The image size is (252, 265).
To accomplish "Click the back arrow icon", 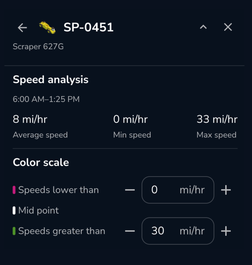I will (x=22, y=27).
